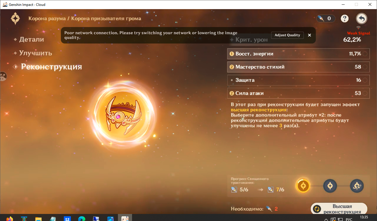
Task: Click the 5/6 progress value
Action: coord(244,190)
